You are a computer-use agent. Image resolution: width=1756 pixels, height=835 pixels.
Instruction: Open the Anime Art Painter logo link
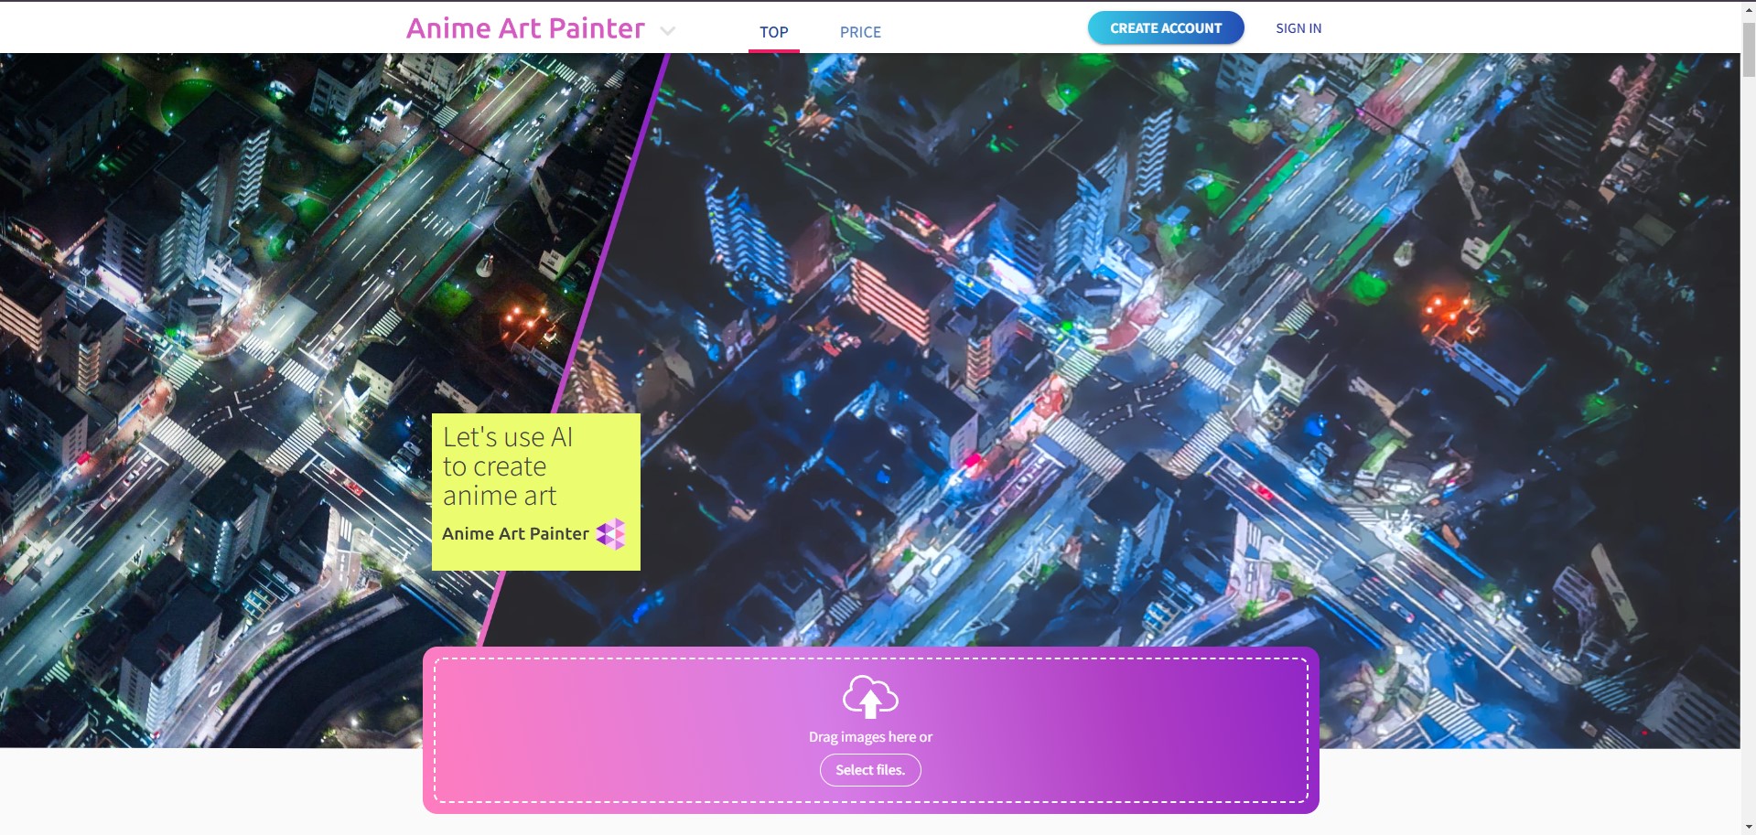click(525, 28)
